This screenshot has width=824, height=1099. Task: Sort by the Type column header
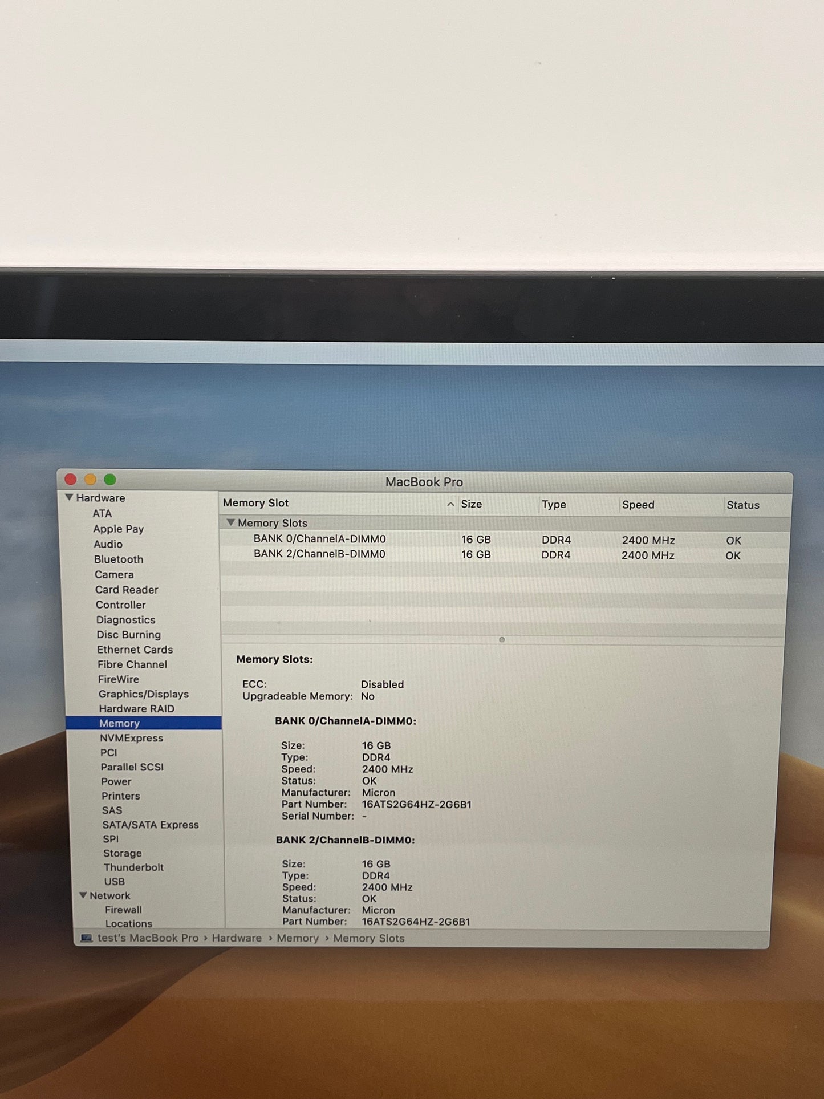click(554, 505)
